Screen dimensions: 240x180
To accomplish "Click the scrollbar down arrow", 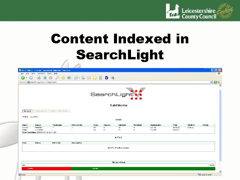I will coord(220,171).
